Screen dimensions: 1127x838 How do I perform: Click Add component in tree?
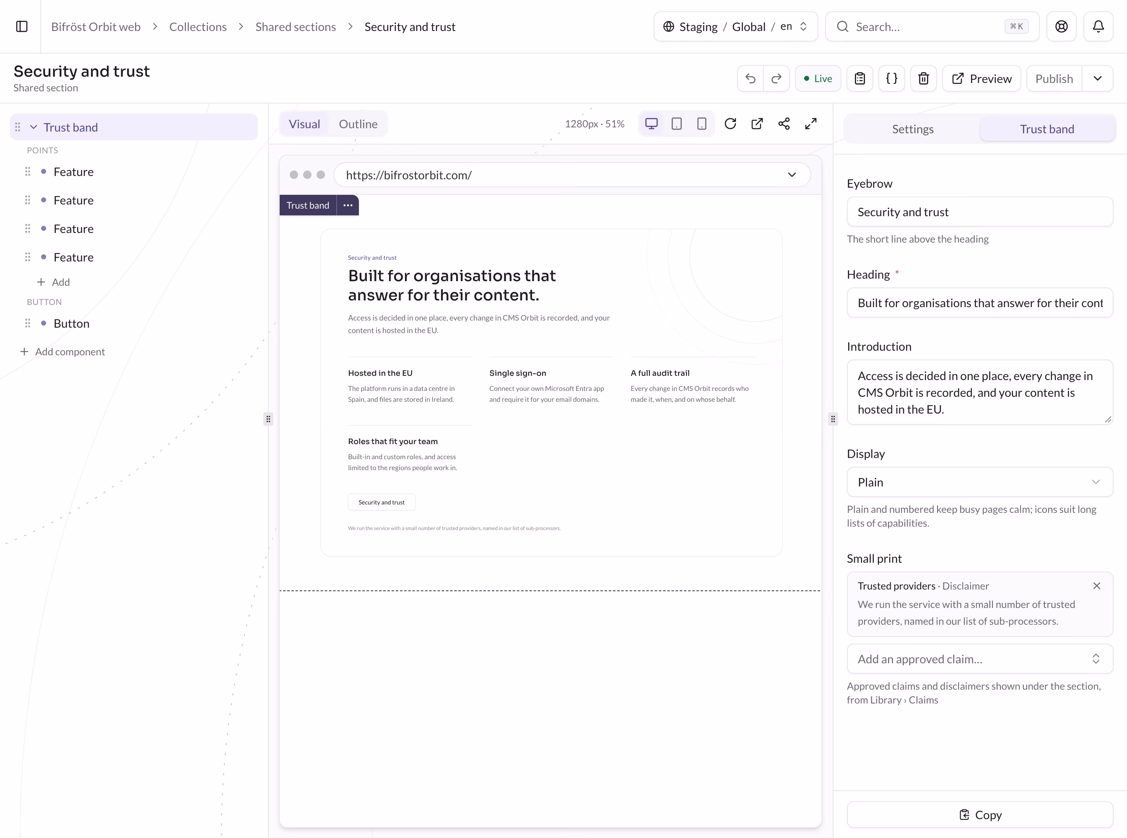pyautogui.click(x=62, y=352)
